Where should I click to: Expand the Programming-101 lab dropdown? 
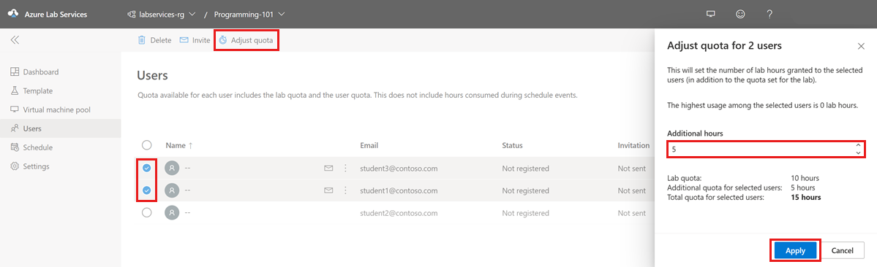point(249,14)
